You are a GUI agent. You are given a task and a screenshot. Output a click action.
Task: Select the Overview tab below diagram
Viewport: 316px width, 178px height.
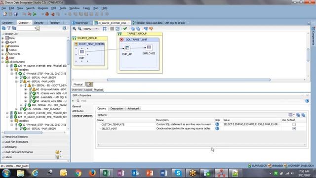77,90
